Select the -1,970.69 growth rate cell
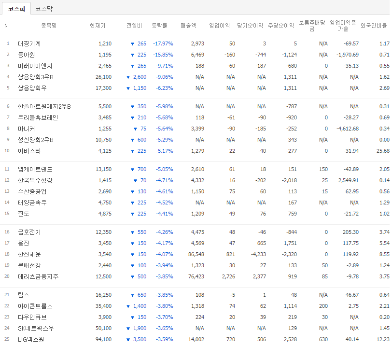Viewport: 392px width, 347px height. pos(348,55)
